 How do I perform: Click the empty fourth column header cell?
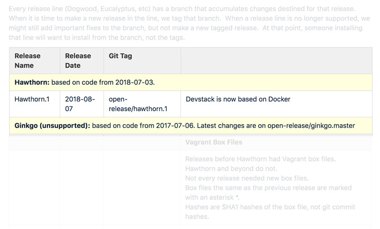(276, 61)
